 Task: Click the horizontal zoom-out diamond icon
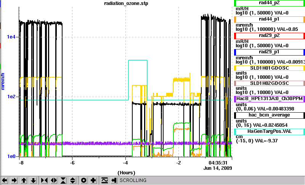tap(54, 180)
